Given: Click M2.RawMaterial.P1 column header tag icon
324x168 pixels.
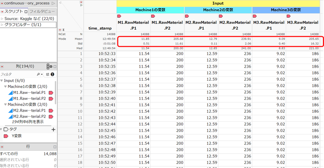Looking at the screenshot, I should pos(187,16).
